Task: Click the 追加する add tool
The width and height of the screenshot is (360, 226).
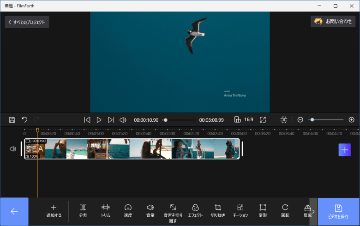Action: click(54, 211)
